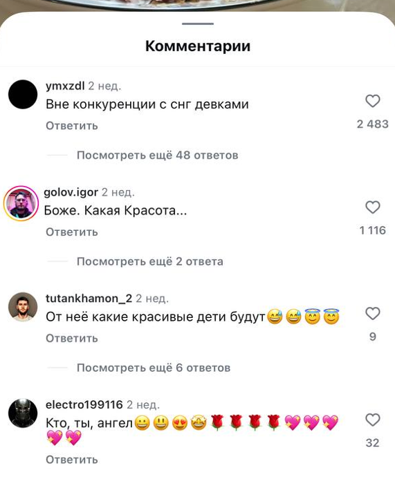Expand 48 more replies under ymxzdl
The width and height of the screenshot is (395, 479).
pos(157,156)
